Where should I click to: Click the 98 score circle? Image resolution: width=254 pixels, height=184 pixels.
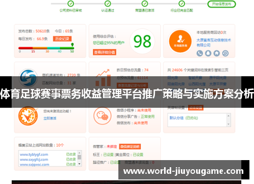(x=142, y=41)
